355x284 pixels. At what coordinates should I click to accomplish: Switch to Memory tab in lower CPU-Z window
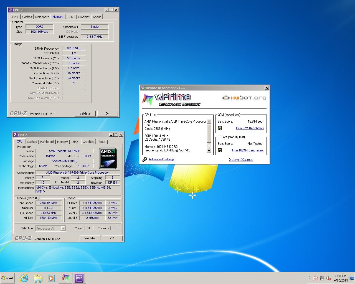[62, 142]
